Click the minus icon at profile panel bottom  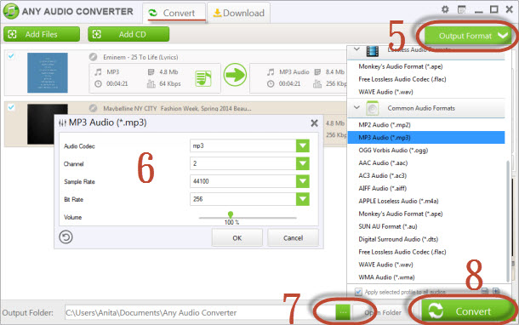click(485, 291)
